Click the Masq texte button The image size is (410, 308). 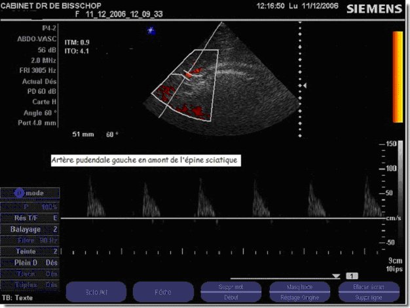click(300, 287)
